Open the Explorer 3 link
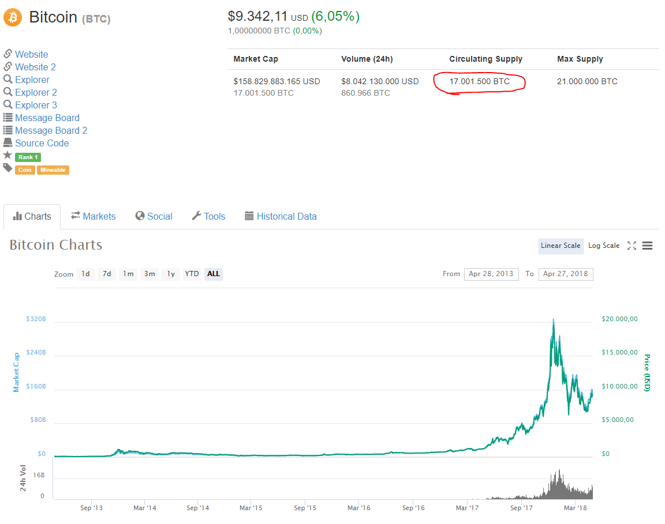The height and width of the screenshot is (524, 665). 36,105
